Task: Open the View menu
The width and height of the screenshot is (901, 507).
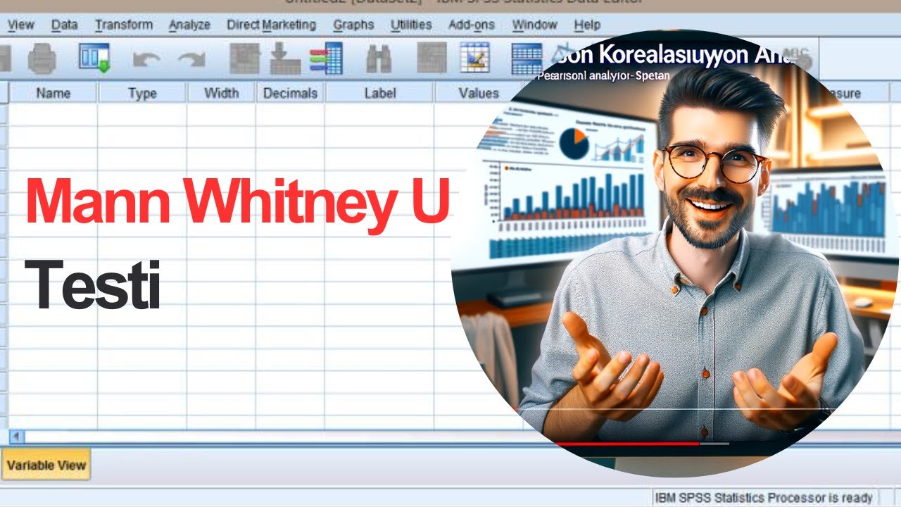Action: point(20,25)
